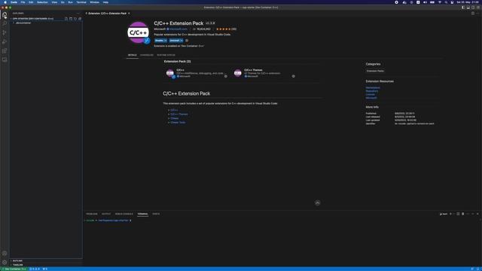The image size is (482, 271).
Task: Toggle primary sidebar layout icon
Action: 463,8
